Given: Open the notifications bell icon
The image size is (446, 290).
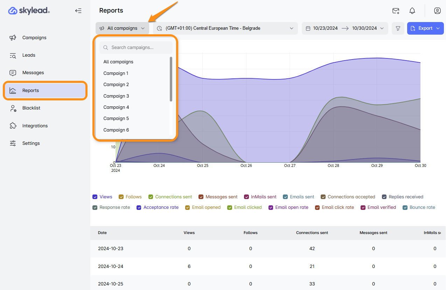Looking at the screenshot, I should point(412,11).
